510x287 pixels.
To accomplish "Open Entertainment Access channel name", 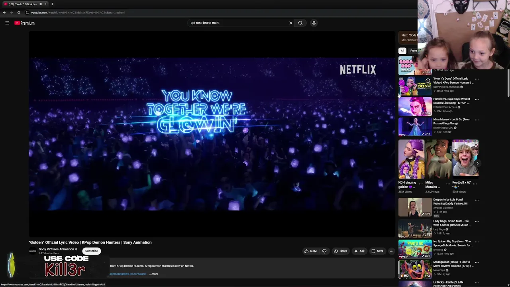I will (445, 107).
